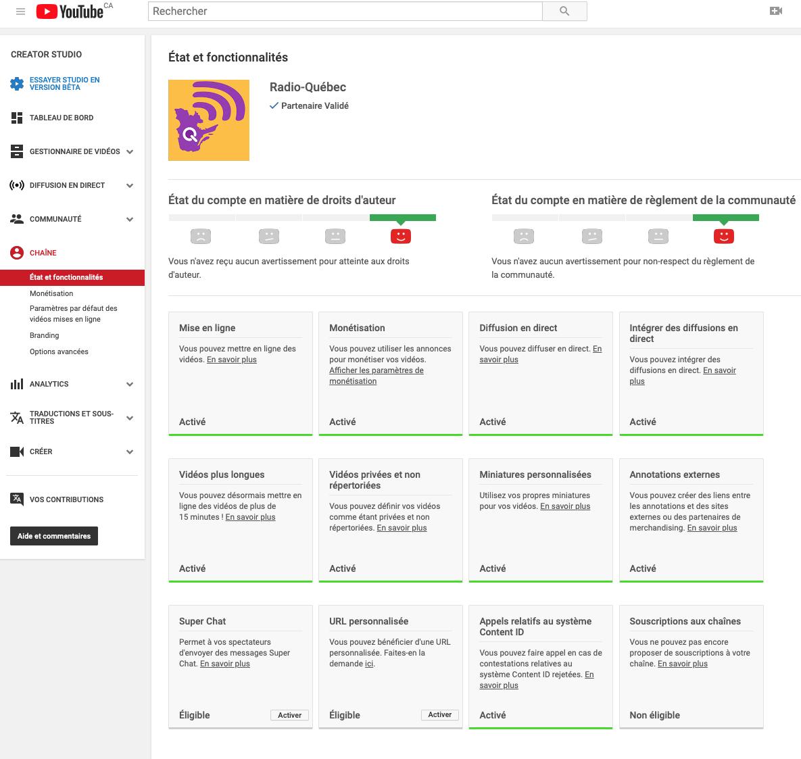The height and width of the screenshot is (759, 801).
Task: Open En savoir plus in Appels Content ID
Action: coord(537,680)
